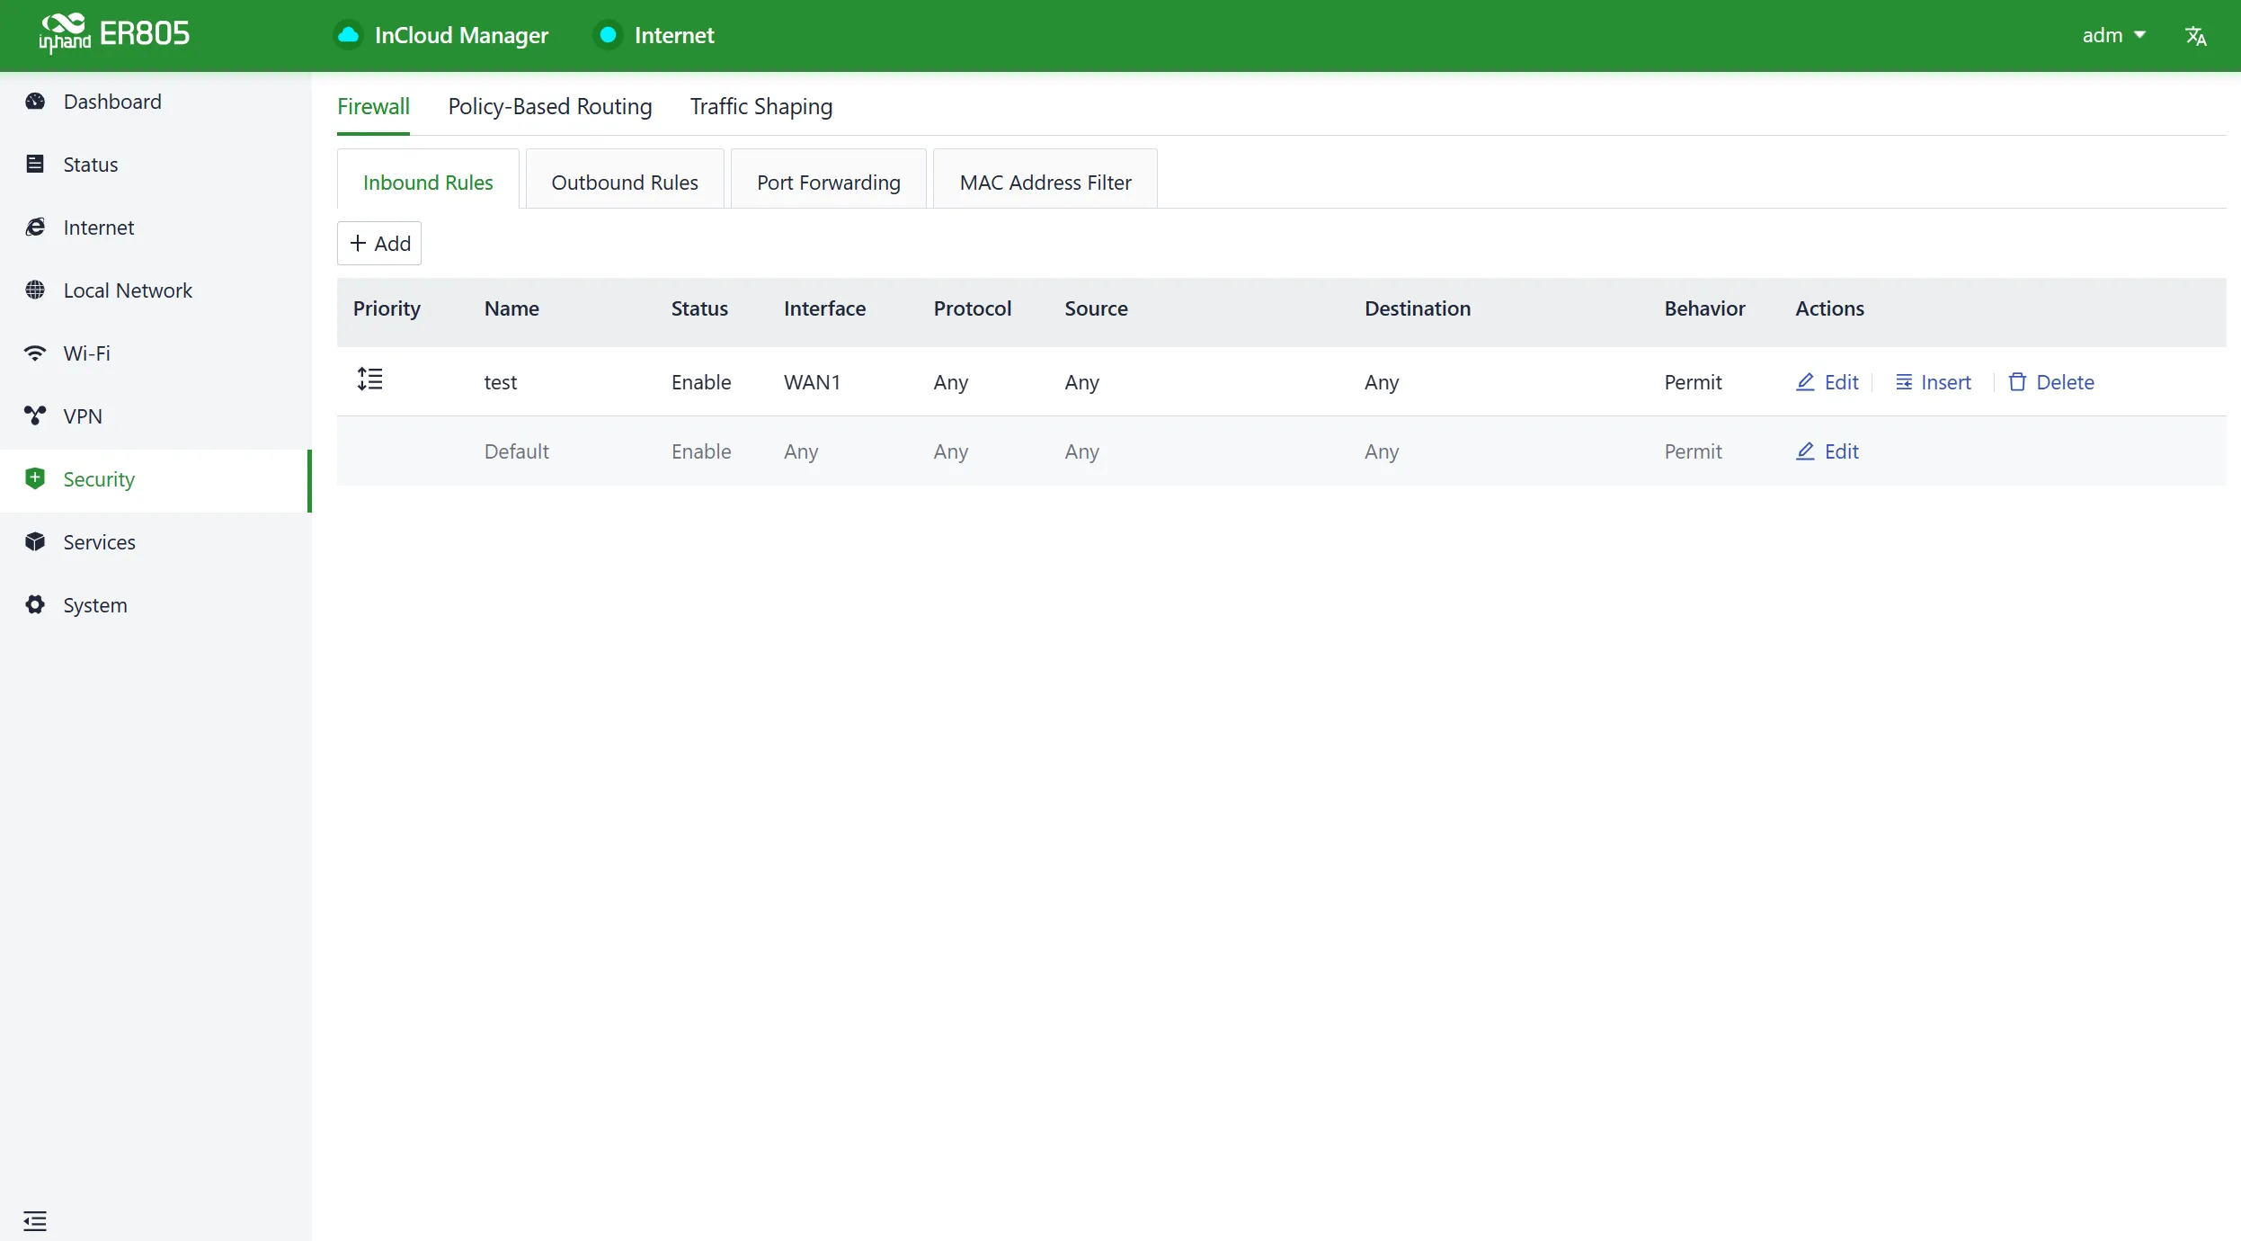
Task: Click the inHand ER805 logo
Action: click(114, 34)
